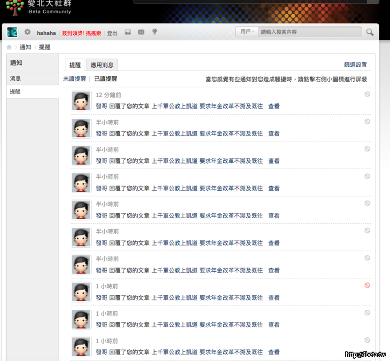Click the user avatar icon beside hahaha
This screenshot has width=390, height=361.
pyautogui.click(x=12, y=32)
